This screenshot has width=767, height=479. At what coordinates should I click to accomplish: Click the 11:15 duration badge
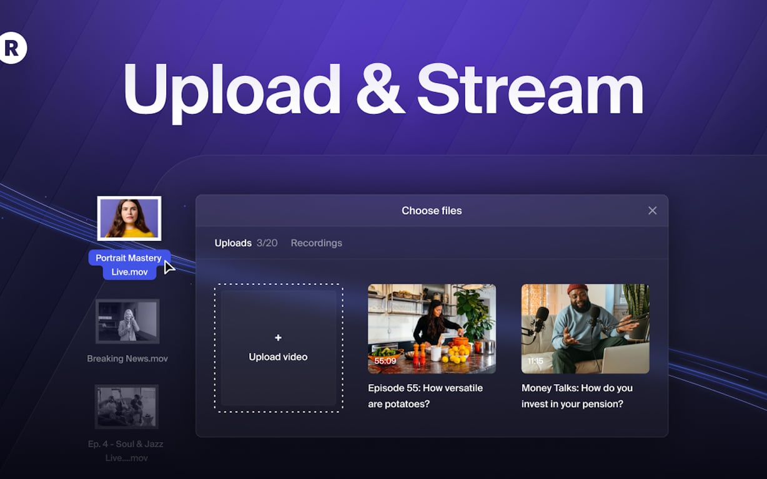[536, 361]
